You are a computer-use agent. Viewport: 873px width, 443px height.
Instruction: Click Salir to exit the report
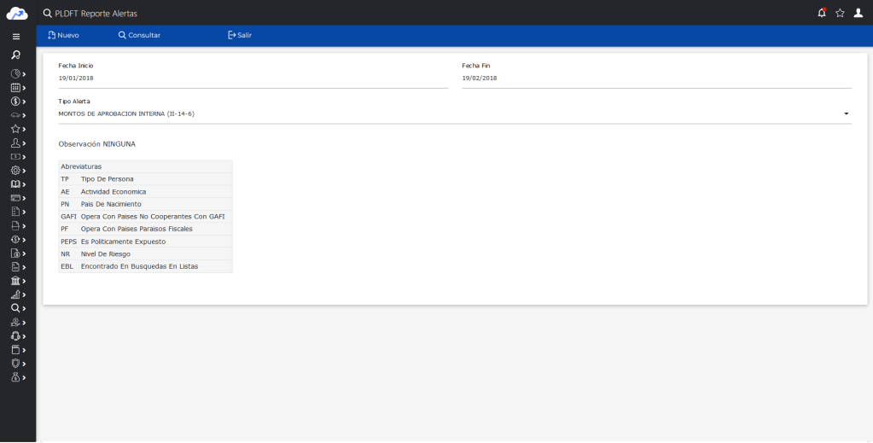pyautogui.click(x=239, y=35)
